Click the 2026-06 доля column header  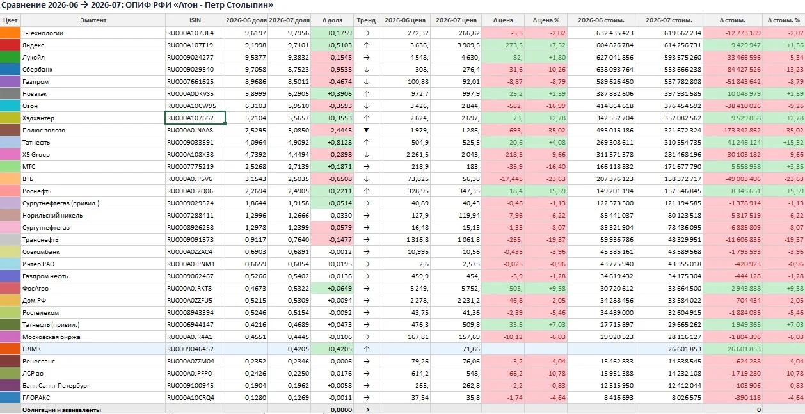246,20
